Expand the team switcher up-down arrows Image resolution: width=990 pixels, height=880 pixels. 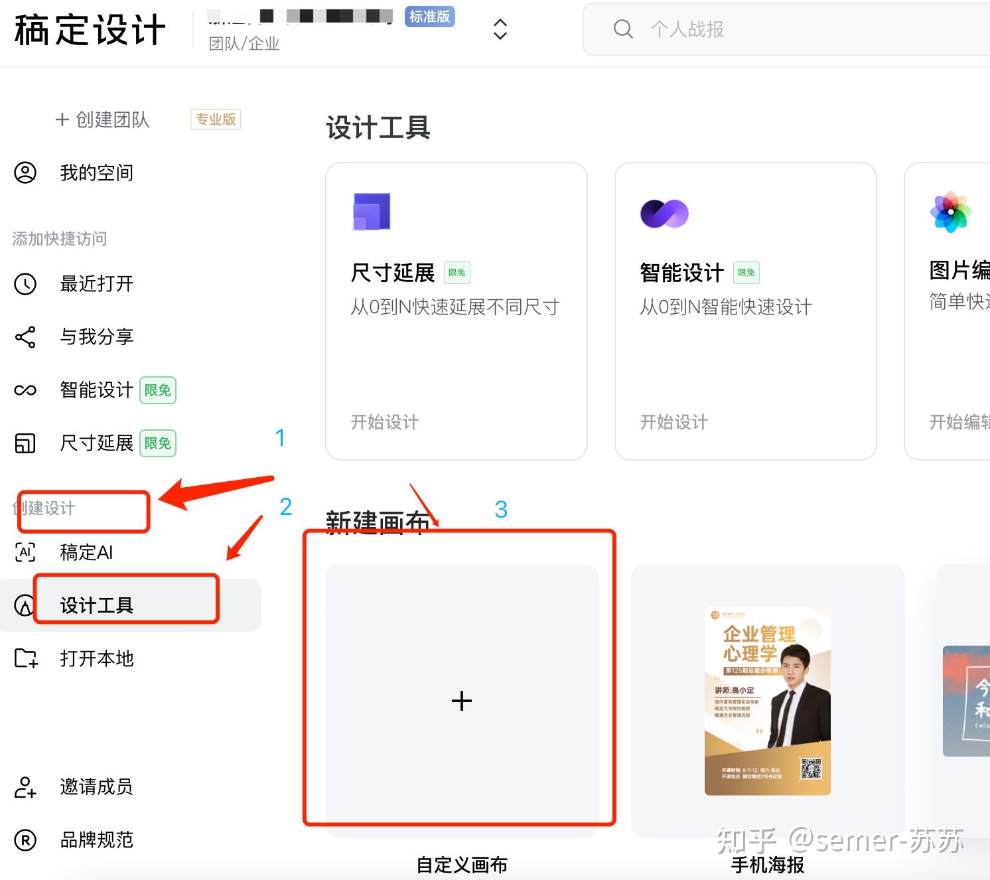(x=500, y=29)
